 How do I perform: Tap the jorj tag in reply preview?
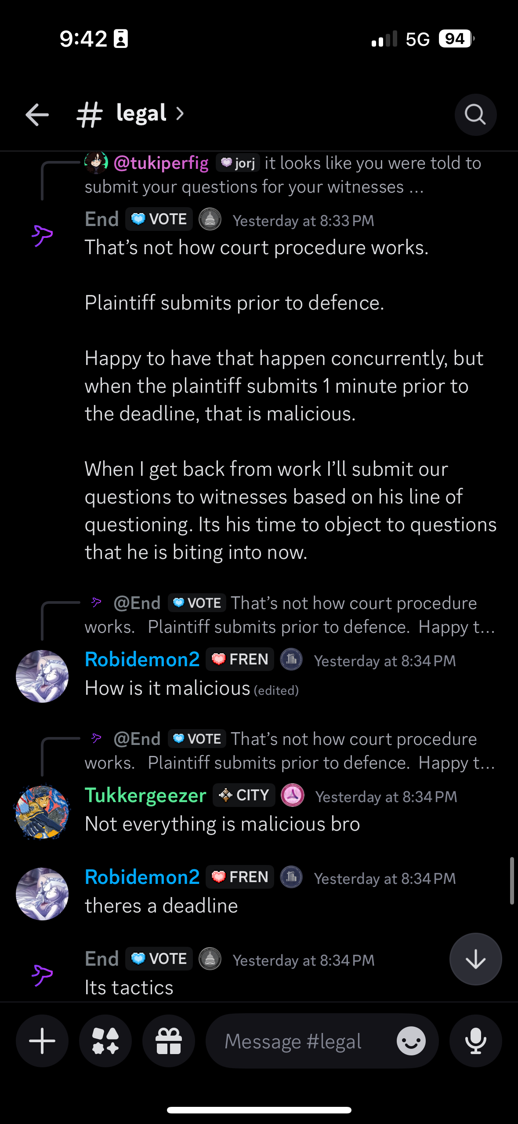point(238,163)
